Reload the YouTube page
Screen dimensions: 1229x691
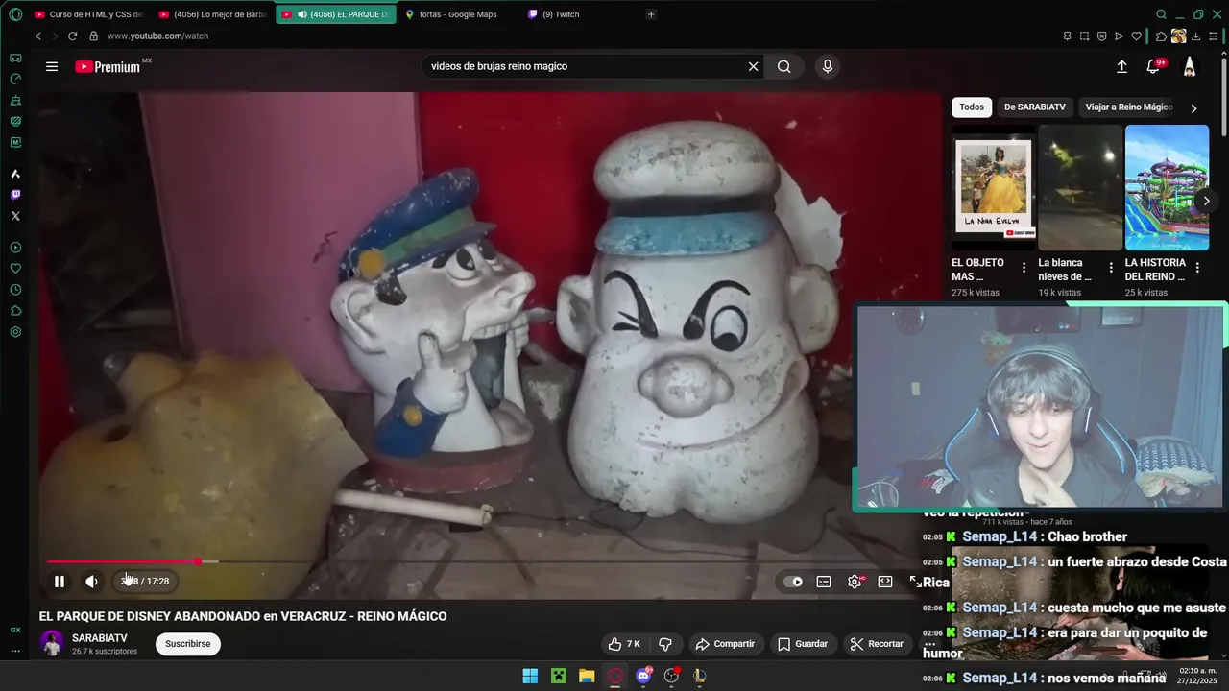[x=72, y=36]
